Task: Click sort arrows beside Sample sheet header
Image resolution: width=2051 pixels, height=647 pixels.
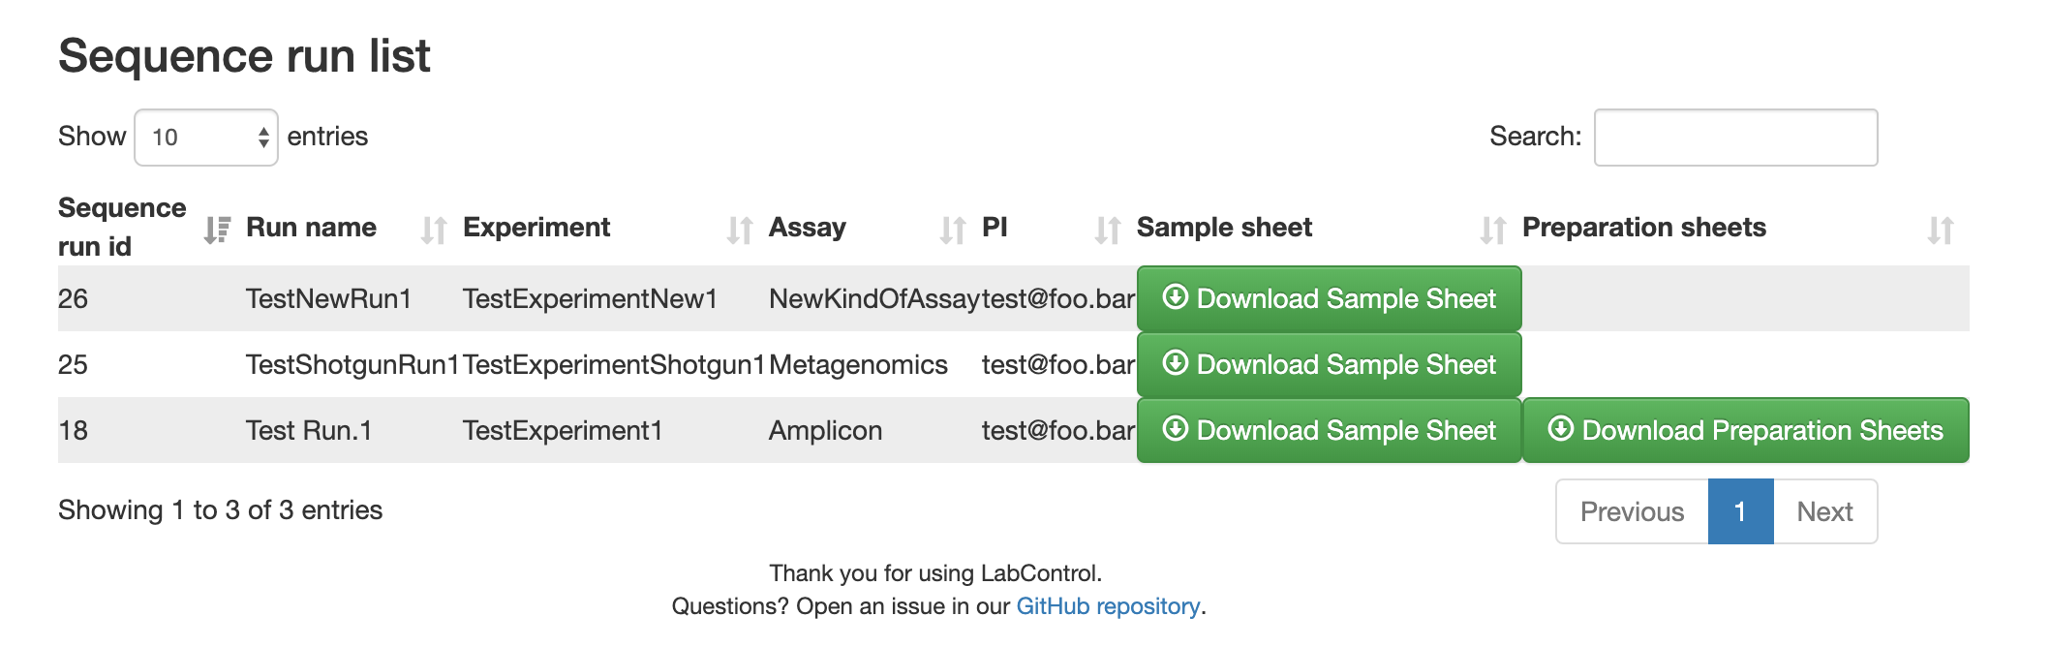Action: (x=1493, y=230)
